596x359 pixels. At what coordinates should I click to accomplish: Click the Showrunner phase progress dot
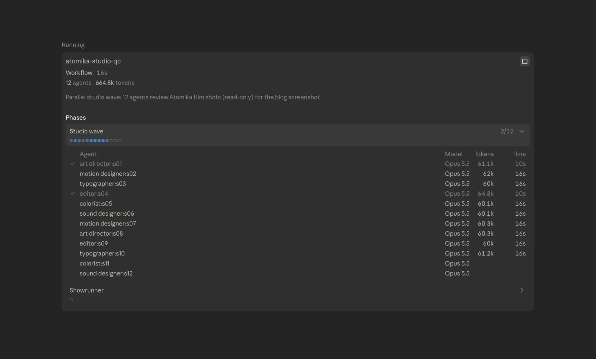pos(71,300)
